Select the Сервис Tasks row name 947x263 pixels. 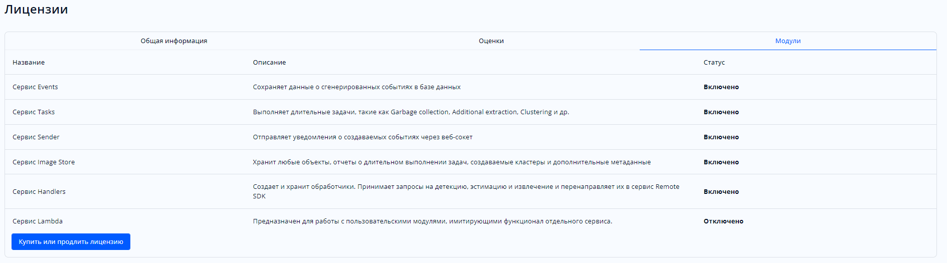(34, 112)
